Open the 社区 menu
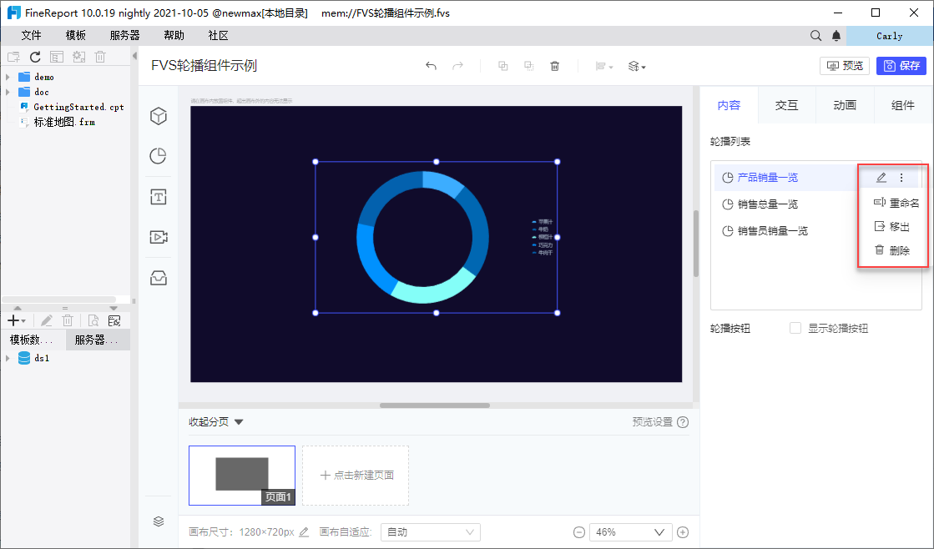Screen dimensions: 934x549 (x=219, y=36)
